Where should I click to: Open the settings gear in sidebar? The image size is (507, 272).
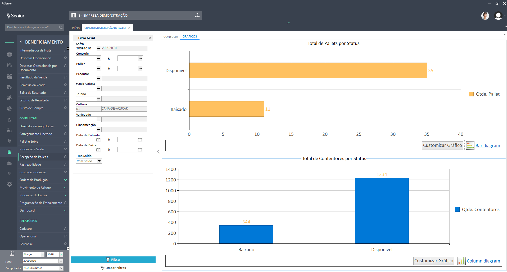point(10,184)
